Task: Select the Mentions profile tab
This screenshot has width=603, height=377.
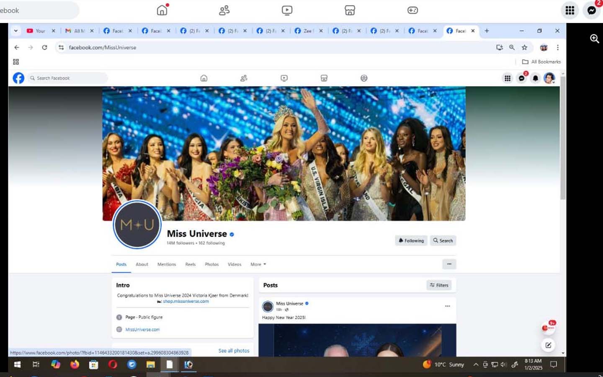Action: 167,264
